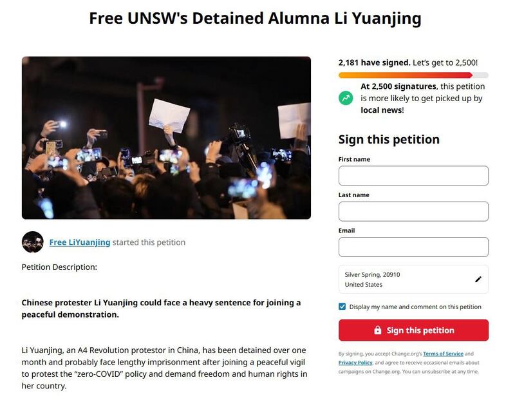Click the First name input field

pos(413,176)
